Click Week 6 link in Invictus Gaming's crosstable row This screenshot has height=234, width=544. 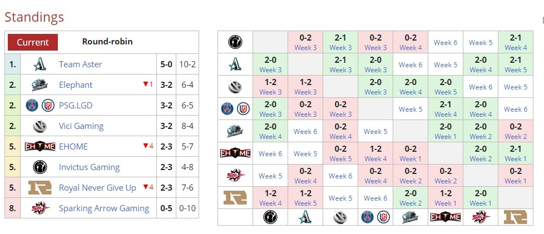[446, 42]
